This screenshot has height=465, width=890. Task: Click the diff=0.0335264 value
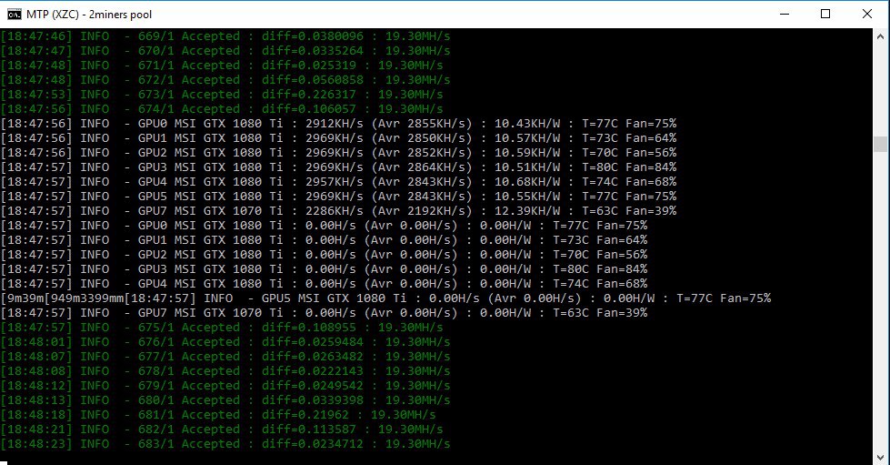pyautogui.click(x=312, y=51)
